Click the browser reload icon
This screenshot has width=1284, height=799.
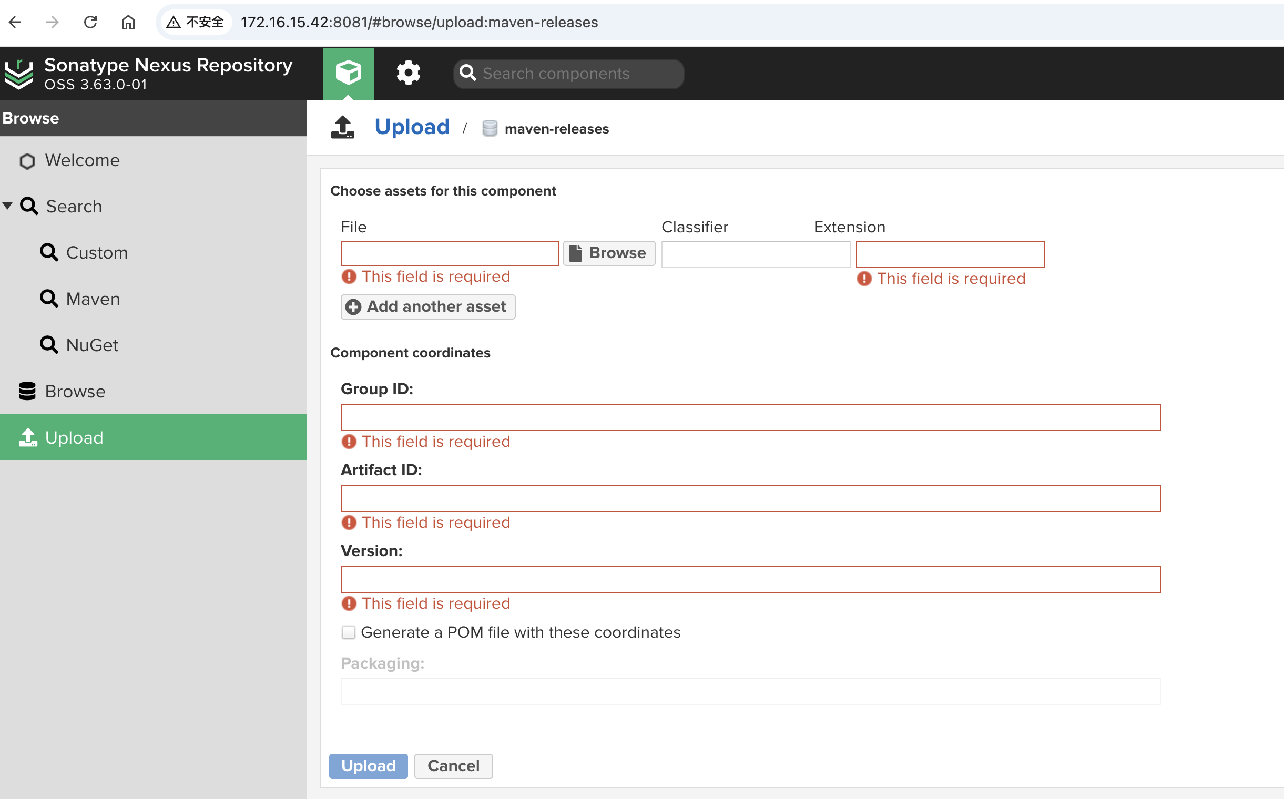[90, 22]
